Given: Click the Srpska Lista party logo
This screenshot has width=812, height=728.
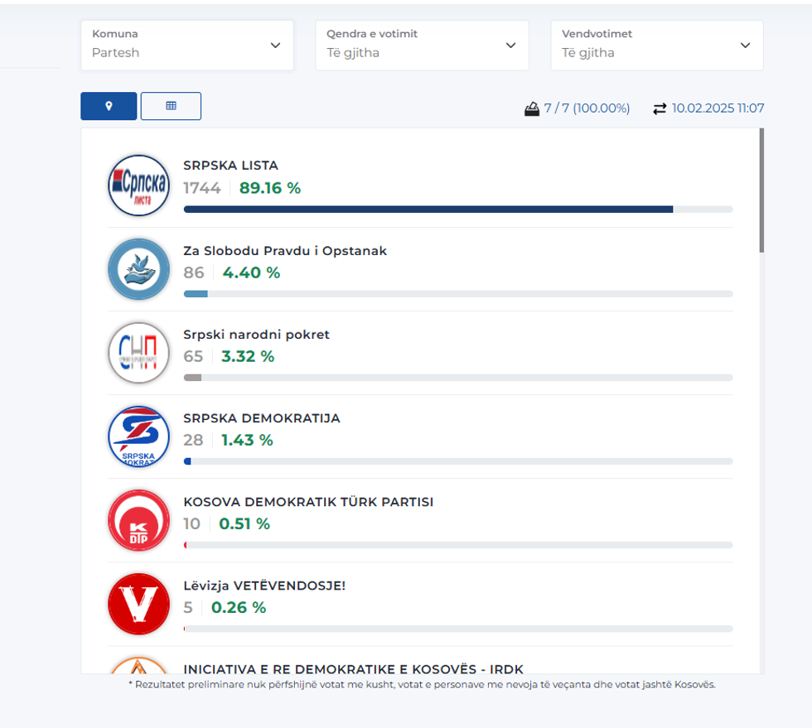Looking at the screenshot, I should tap(138, 185).
